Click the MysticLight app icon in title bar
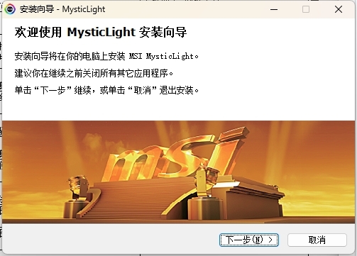 [x=10, y=9]
